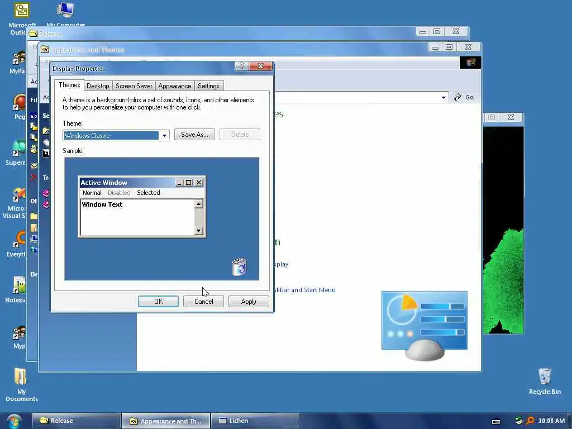This screenshot has width=572, height=429.
Task: Click the green network tray icon
Action: pyautogui.click(x=519, y=421)
